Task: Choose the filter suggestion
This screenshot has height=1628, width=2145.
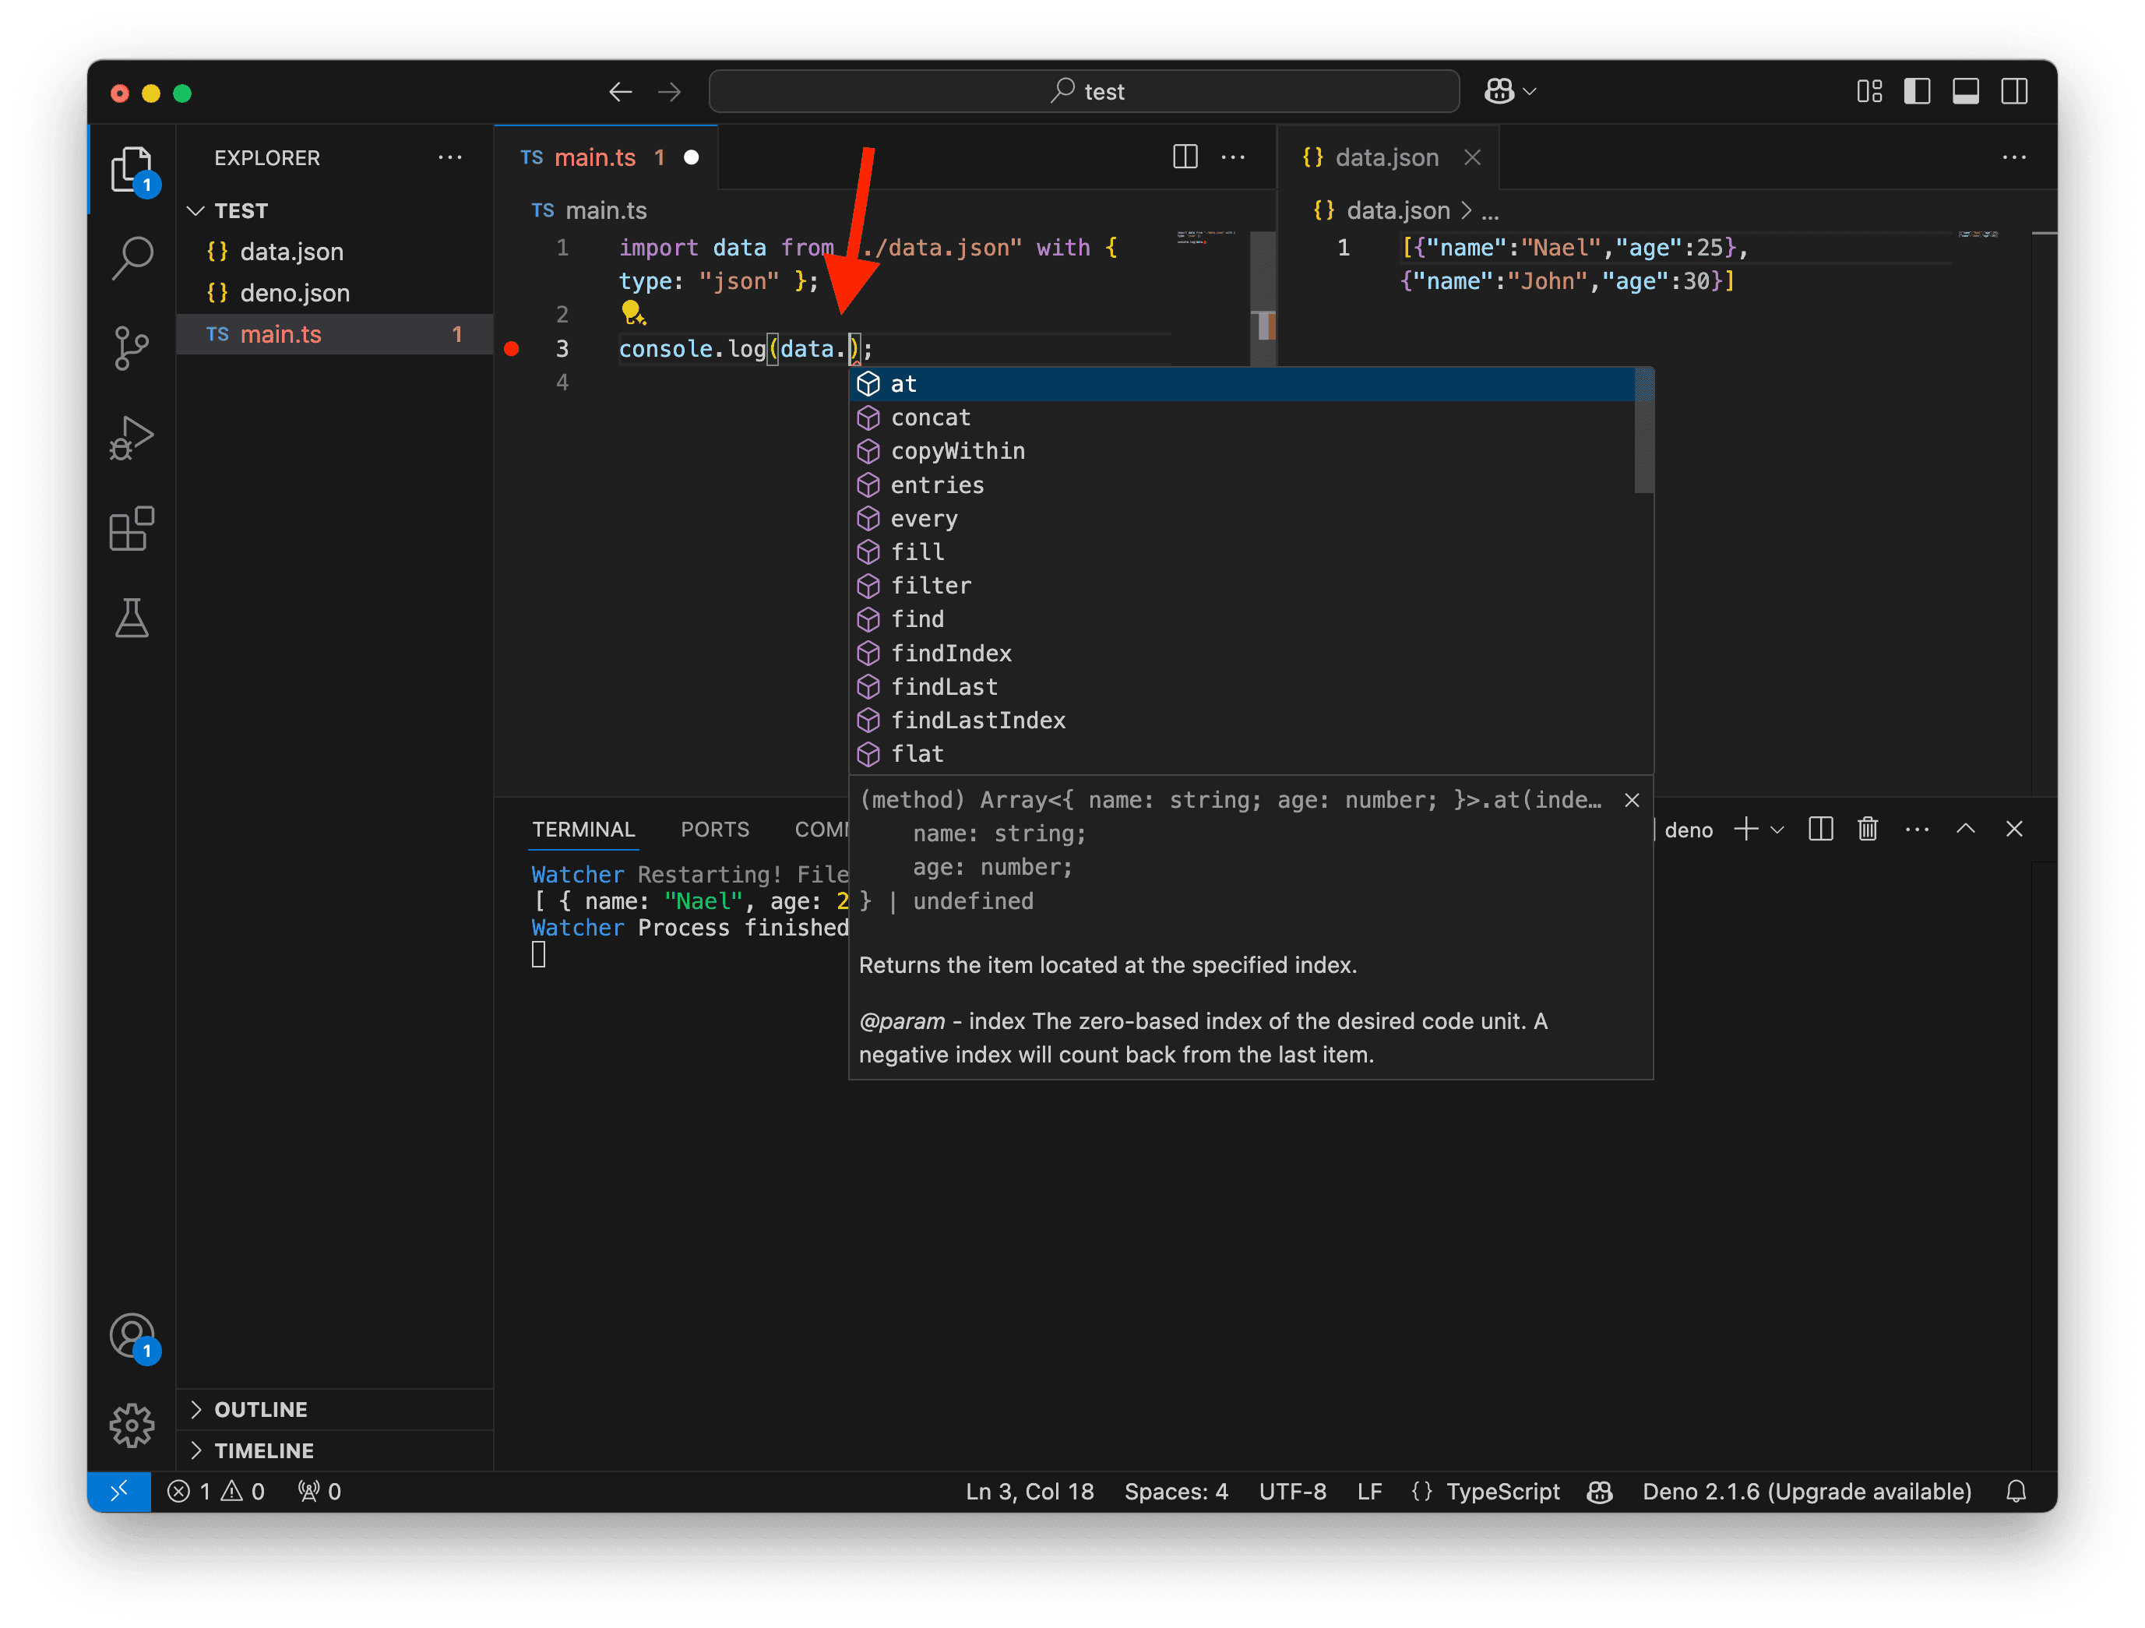Action: 1243,586
